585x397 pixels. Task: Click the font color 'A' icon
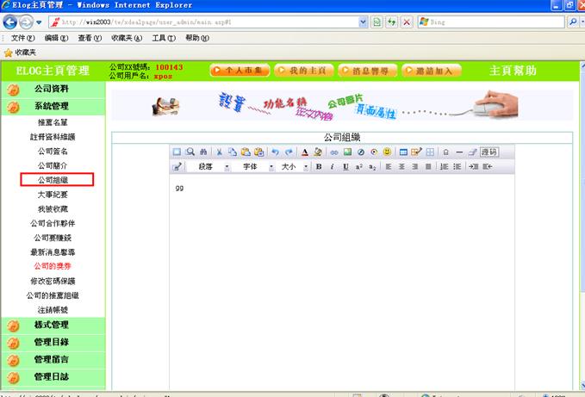[304, 152]
